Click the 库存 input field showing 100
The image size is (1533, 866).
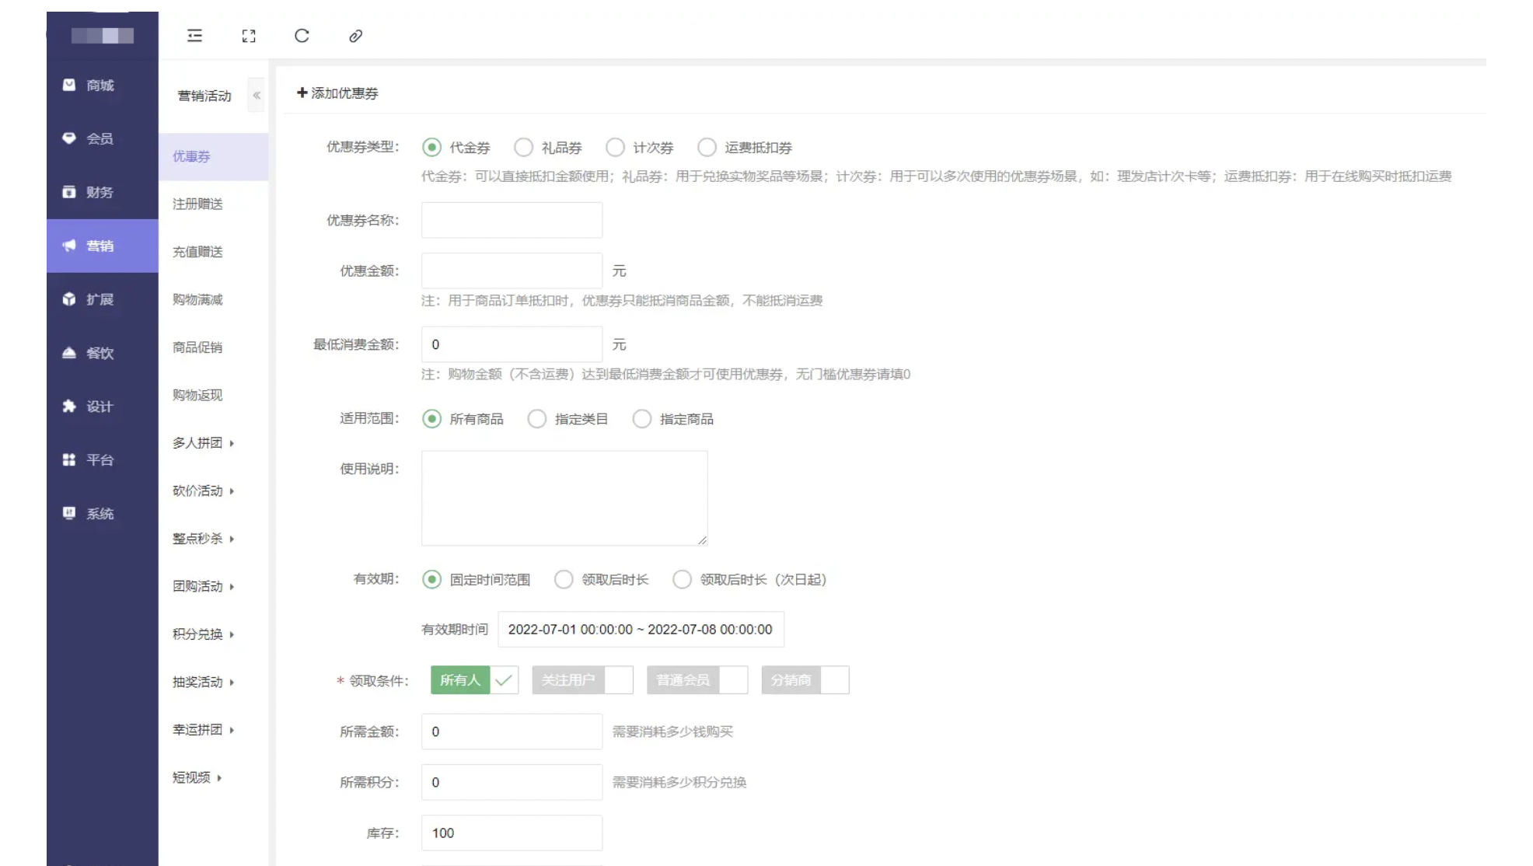point(512,833)
